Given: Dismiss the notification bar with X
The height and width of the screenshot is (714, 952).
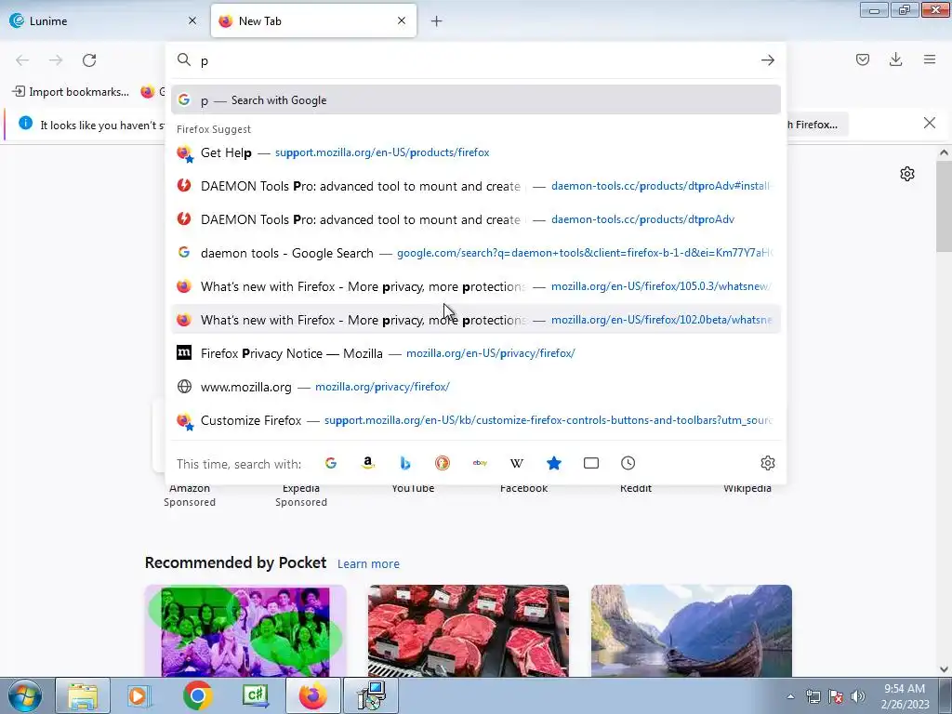Looking at the screenshot, I should 929,124.
